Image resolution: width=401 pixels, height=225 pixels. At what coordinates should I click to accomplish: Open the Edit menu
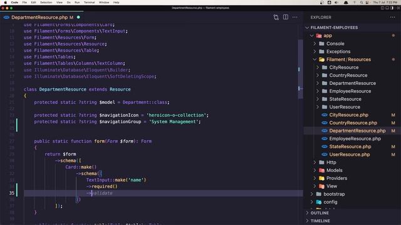[x=33, y=2]
